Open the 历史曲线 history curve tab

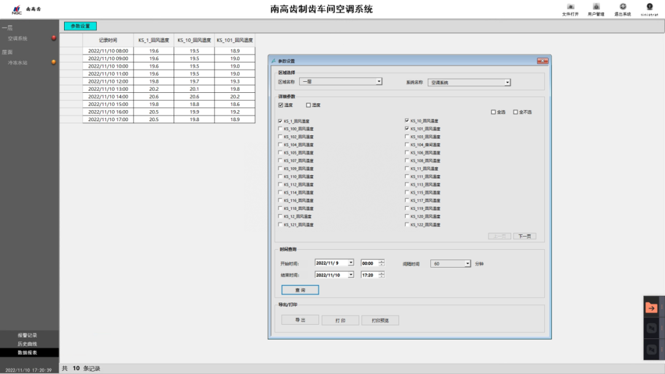tap(27, 344)
